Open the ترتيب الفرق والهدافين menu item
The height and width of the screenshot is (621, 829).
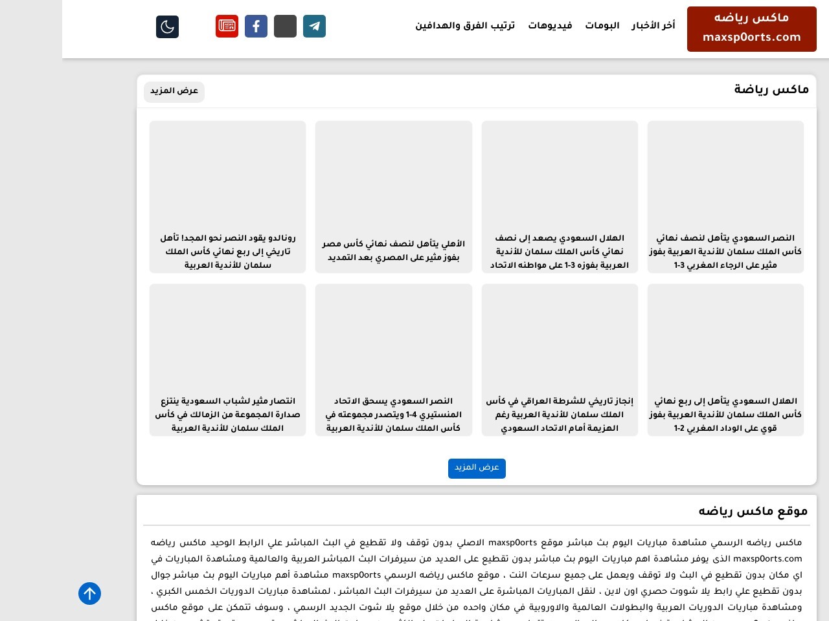465,26
